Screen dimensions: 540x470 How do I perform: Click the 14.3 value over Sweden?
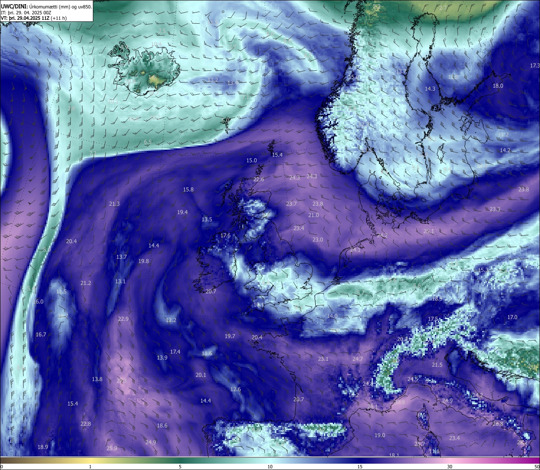[x=430, y=89]
